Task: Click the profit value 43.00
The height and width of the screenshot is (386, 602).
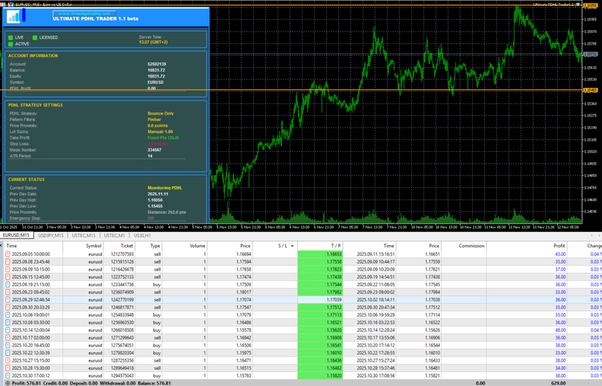Action: click(x=560, y=254)
